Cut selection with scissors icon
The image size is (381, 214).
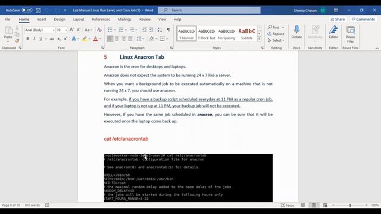coord(17,28)
